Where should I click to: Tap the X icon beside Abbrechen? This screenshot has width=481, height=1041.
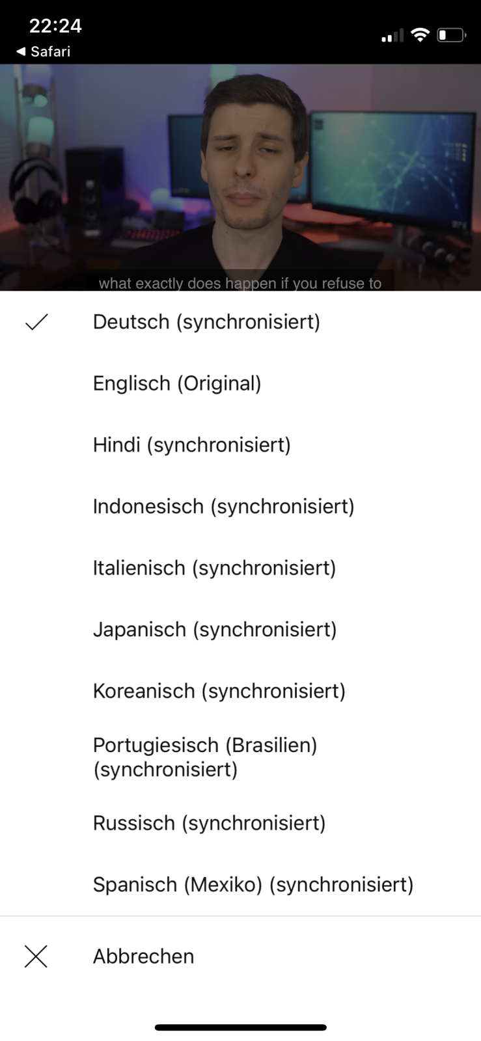coord(36,956)
